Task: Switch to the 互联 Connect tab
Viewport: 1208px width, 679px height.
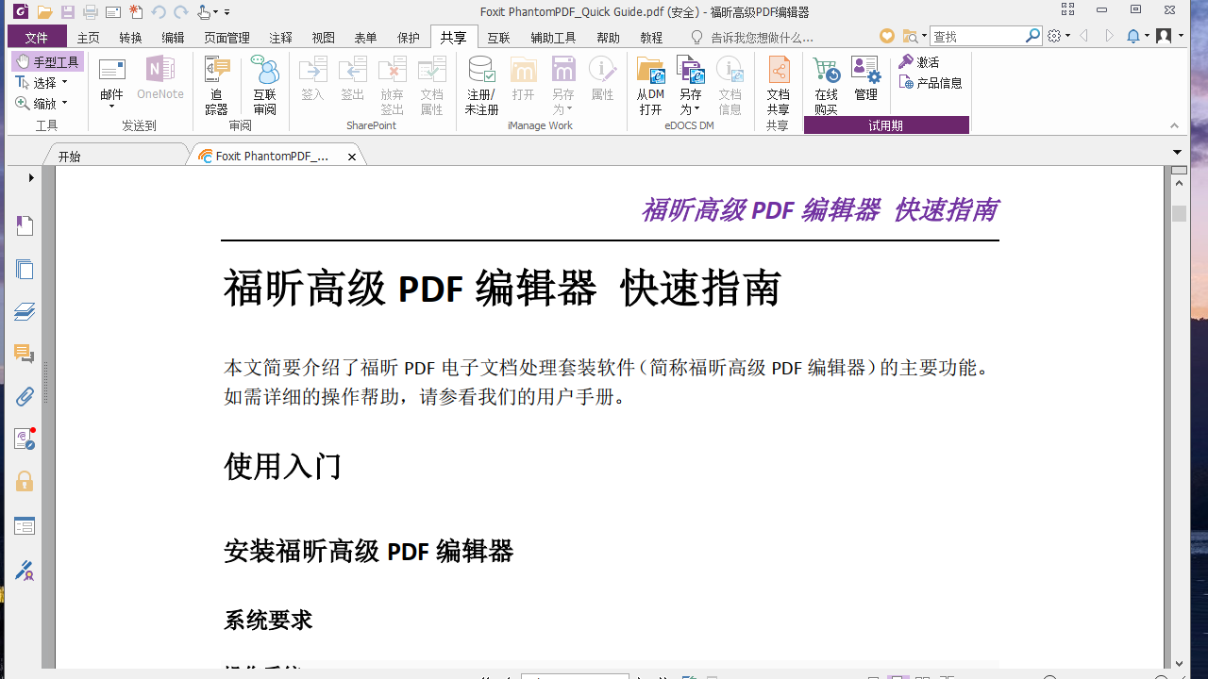Action: pos(498,38)
